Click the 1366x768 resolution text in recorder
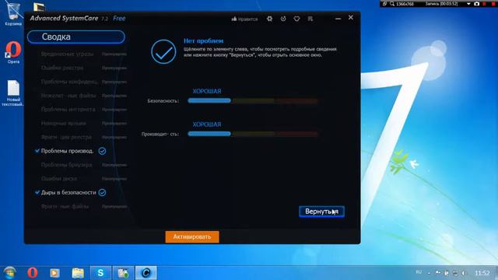Screen dimensions: 498x280 point(405,4)
